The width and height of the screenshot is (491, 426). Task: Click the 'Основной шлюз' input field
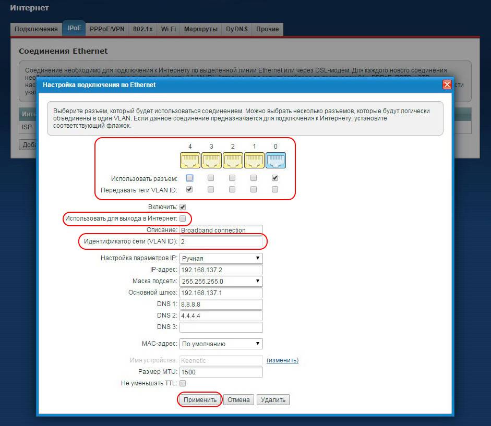click(x=221, y=293)
